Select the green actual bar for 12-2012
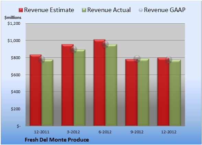The height and width of the screenshot is (145, 202). [x=175, y=93]
